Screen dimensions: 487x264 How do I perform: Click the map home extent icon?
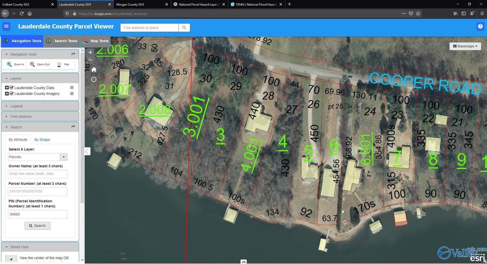pos(94,69)
